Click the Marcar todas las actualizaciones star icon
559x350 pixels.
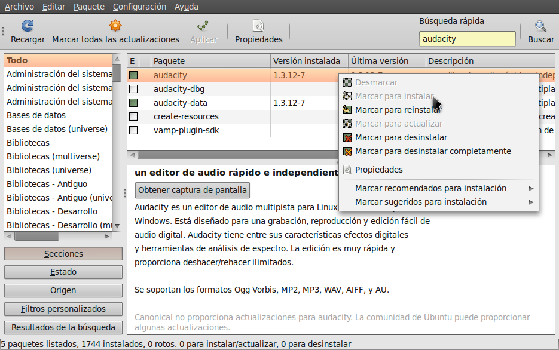click(x=115, y=26)
